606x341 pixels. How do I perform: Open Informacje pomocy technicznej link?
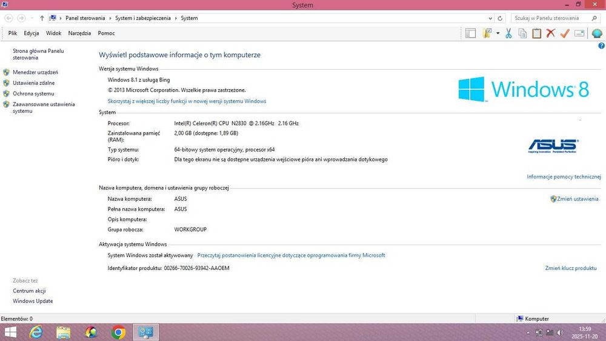[564, 177]
